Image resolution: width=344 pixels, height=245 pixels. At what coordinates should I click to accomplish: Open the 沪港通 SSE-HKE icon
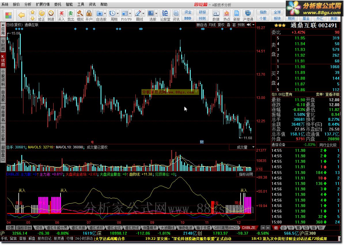tap(248, 13)
